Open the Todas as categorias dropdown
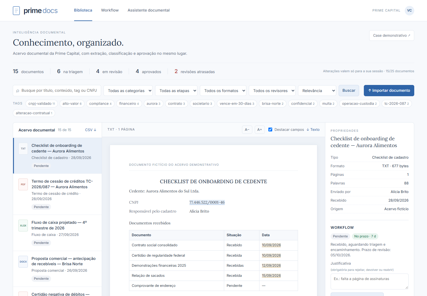Viewport: 427px width, 296px height. coord(128,91)
